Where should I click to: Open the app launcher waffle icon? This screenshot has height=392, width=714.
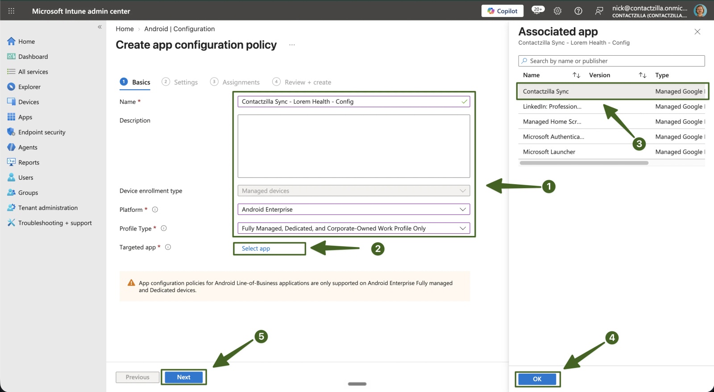(x=12, y=11)
